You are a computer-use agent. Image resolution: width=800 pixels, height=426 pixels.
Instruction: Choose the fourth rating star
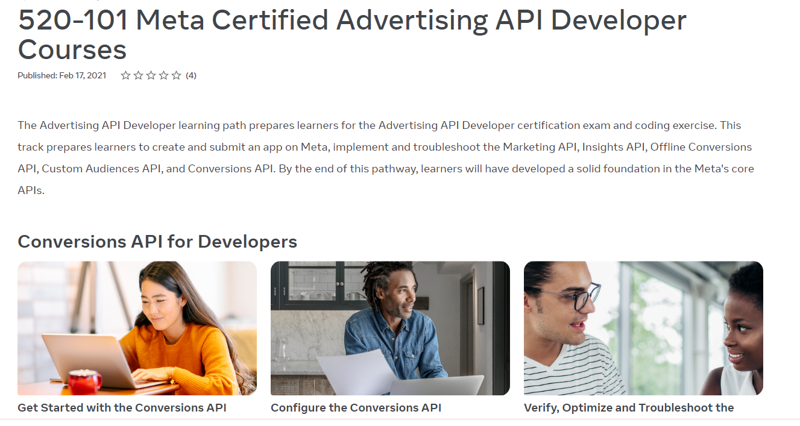[x=163, y=75]
